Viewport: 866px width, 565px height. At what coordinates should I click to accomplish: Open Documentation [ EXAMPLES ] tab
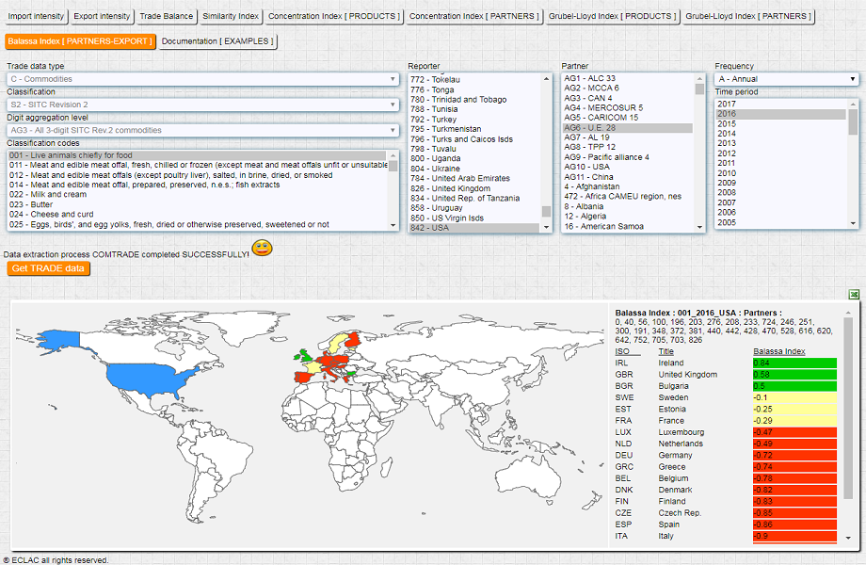point(218,41)
